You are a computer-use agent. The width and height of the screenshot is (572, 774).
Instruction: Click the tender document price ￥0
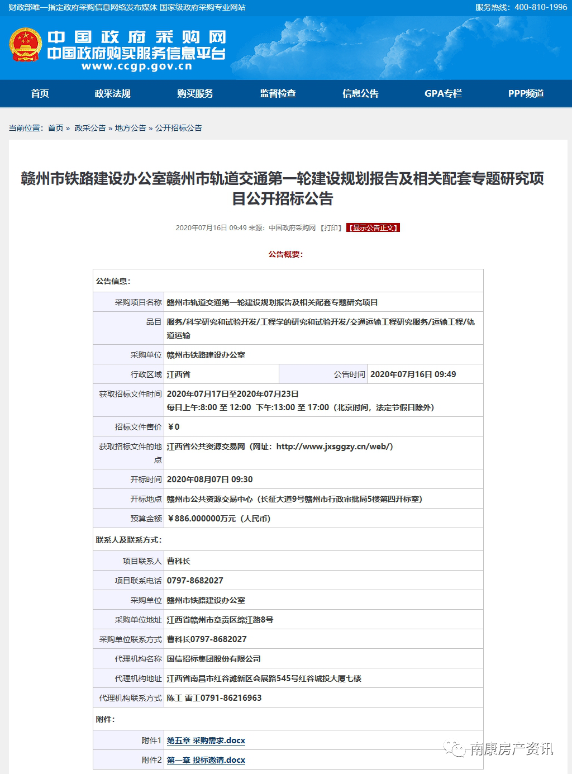pyautogui.click(x=173, y=427)
